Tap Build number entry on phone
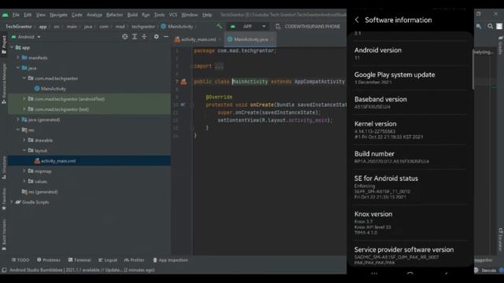 (x=410, y=157)
